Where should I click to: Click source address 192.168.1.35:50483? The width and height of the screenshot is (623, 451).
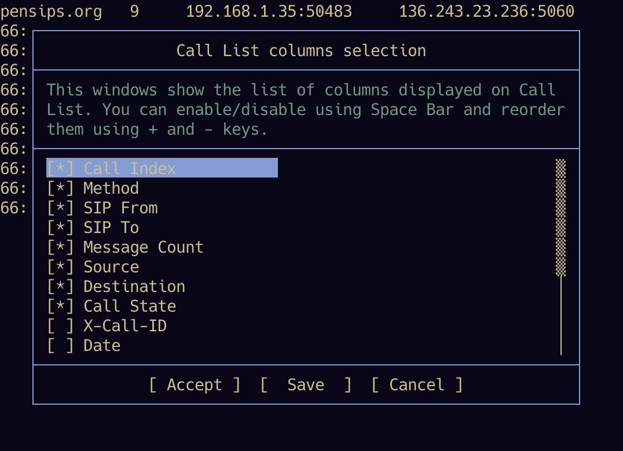point(269,11)
